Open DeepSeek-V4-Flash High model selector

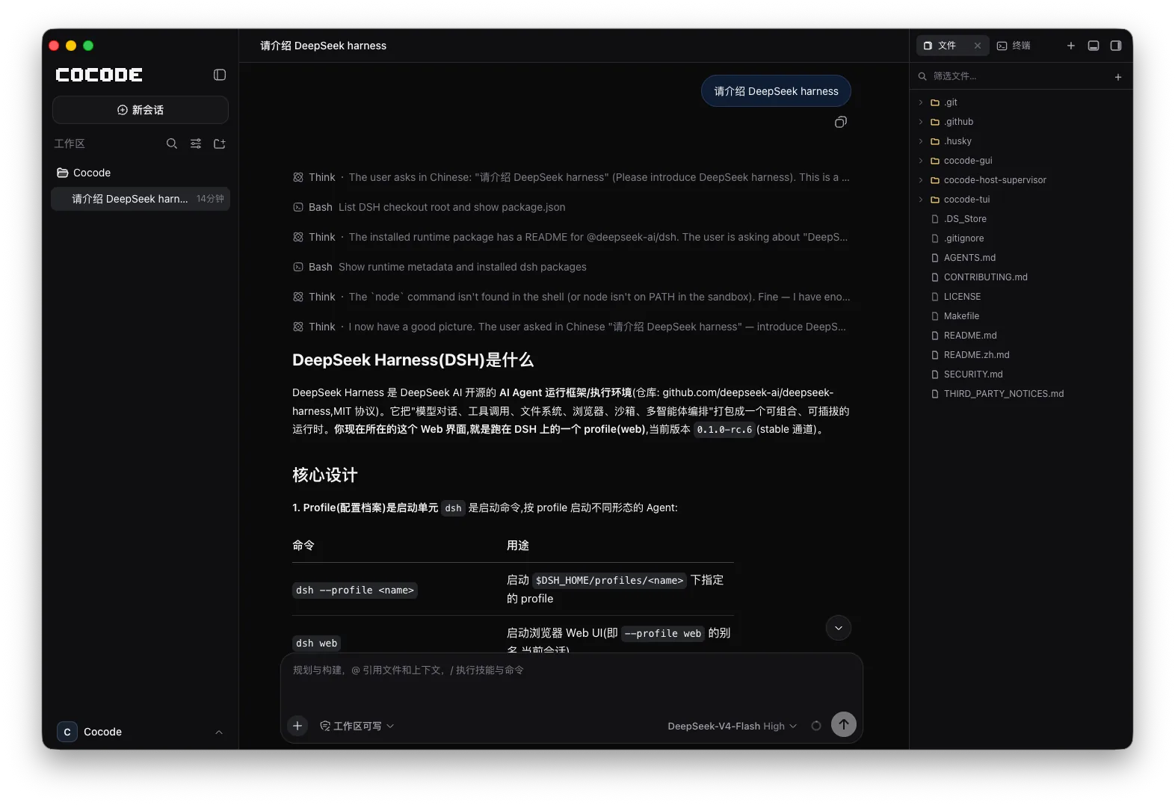click(x=733, y=726)
